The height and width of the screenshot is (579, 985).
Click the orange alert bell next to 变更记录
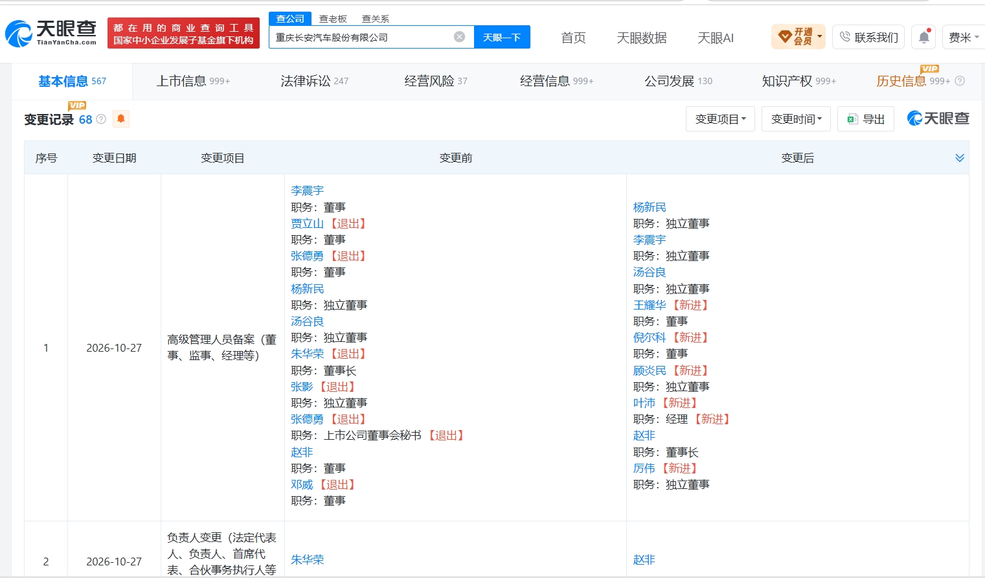pos(120,119)
